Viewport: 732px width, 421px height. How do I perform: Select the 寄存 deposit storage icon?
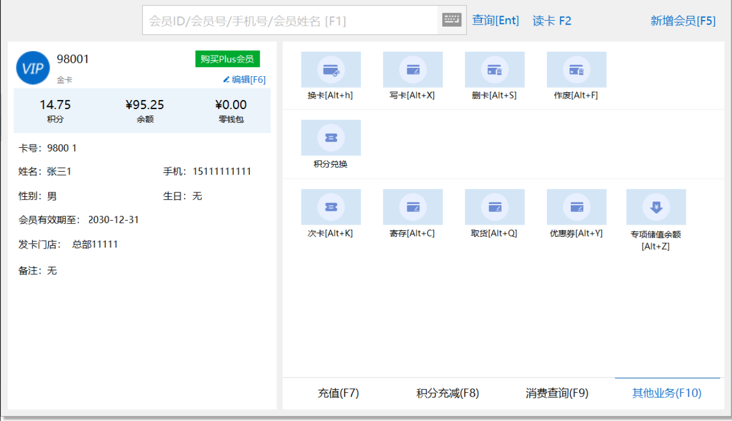(413, 207)
